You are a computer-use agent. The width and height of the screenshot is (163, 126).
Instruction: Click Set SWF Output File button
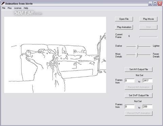139,95
